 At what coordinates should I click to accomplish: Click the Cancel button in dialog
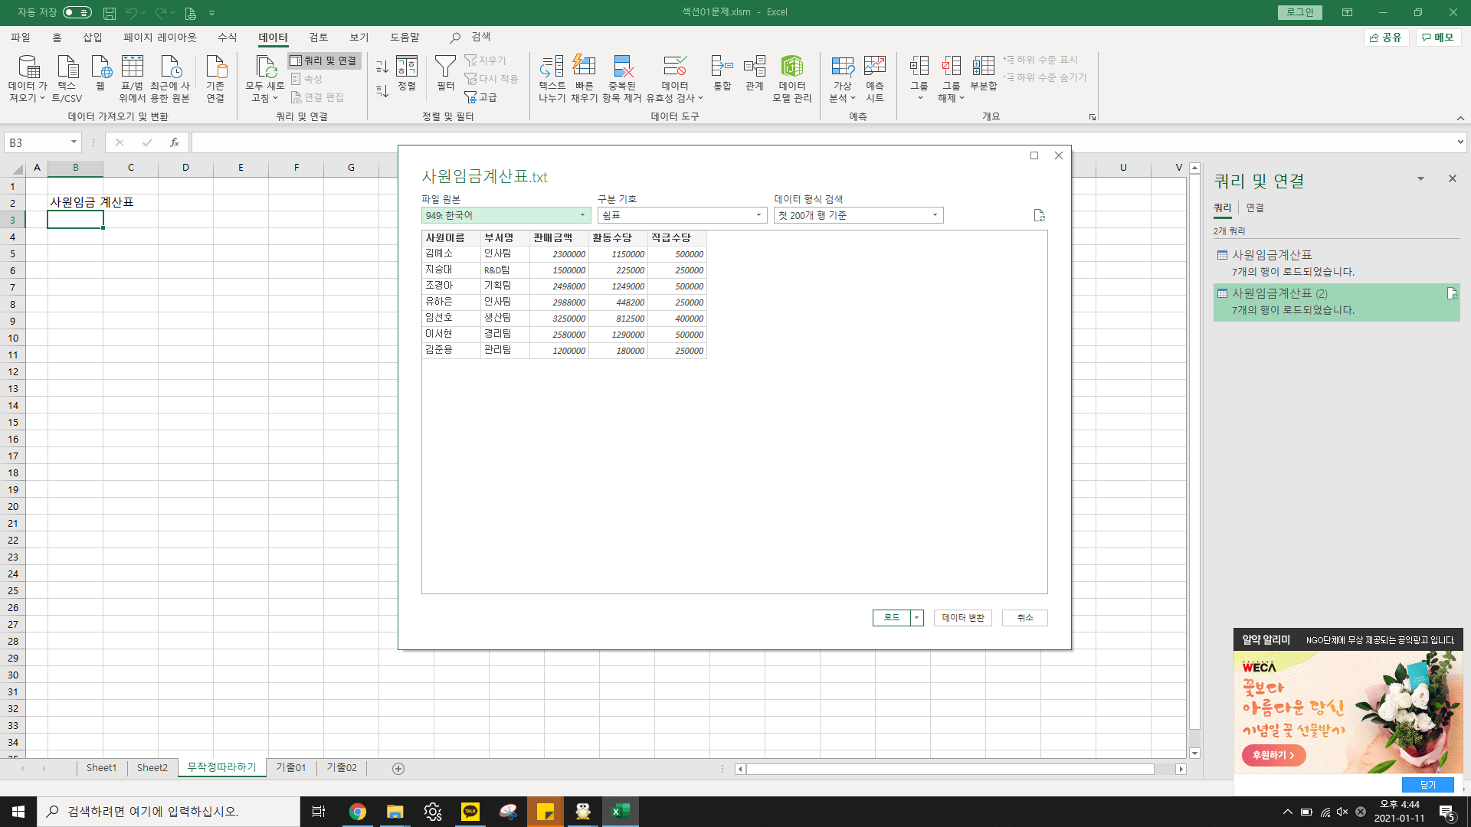[x=1024, y=618]
